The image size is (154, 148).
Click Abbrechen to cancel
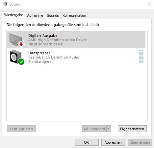coord(113,142)
